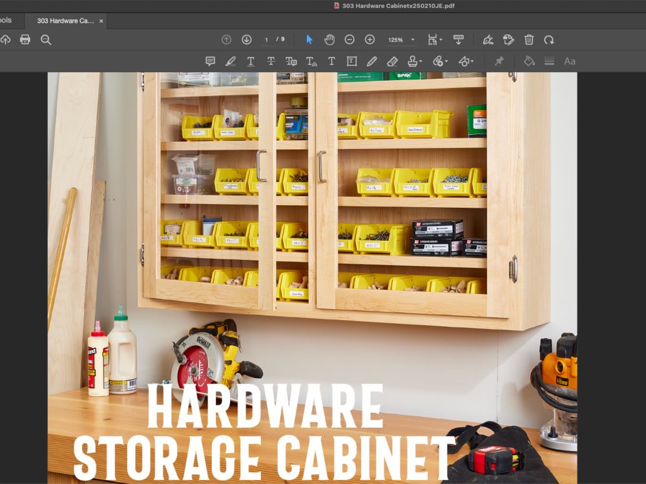Screen dimensions: 646x484
Task: Select the 303 Hardware Ca… document tab
Action: tap(65, 21)
